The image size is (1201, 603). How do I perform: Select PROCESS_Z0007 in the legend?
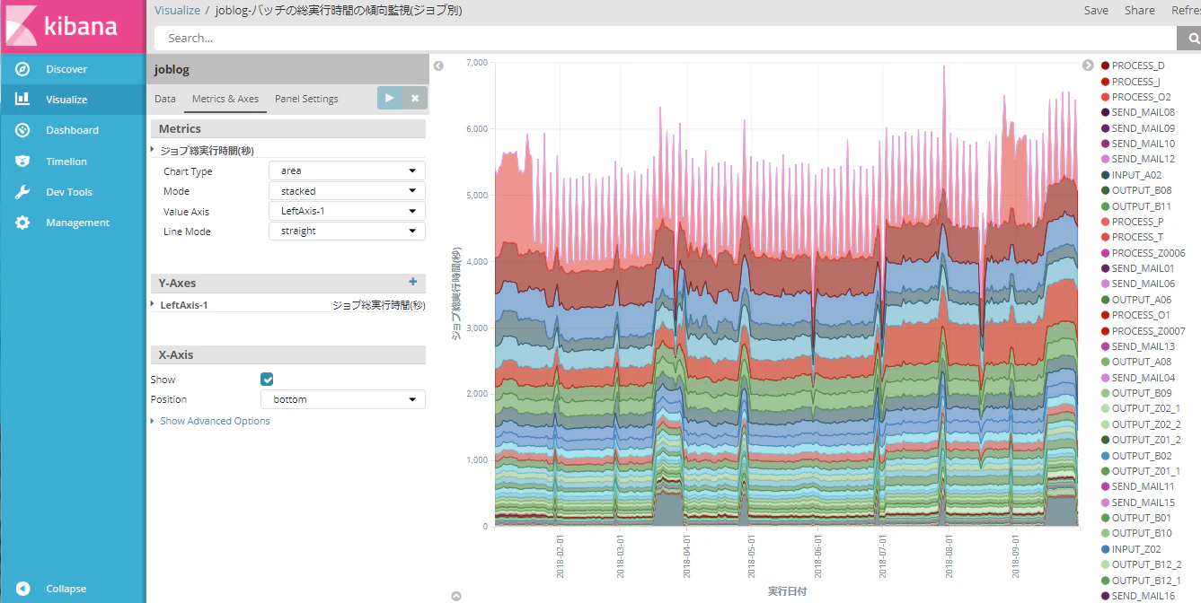tap(1148, 331)
